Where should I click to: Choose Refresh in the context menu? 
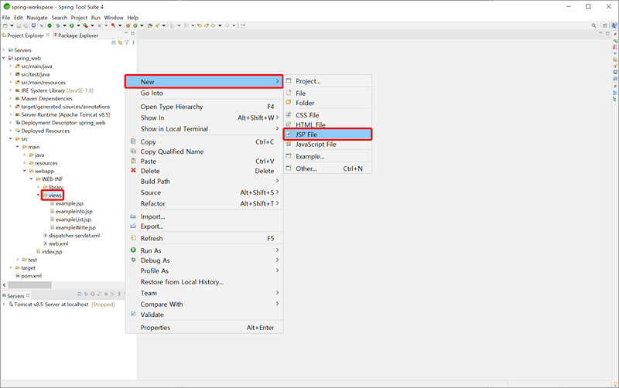click(x=204, y=238)
